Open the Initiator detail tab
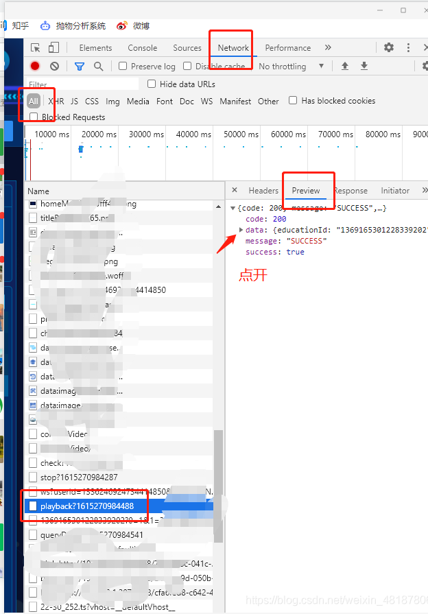 pyautogui.click(x=395, y=191)
